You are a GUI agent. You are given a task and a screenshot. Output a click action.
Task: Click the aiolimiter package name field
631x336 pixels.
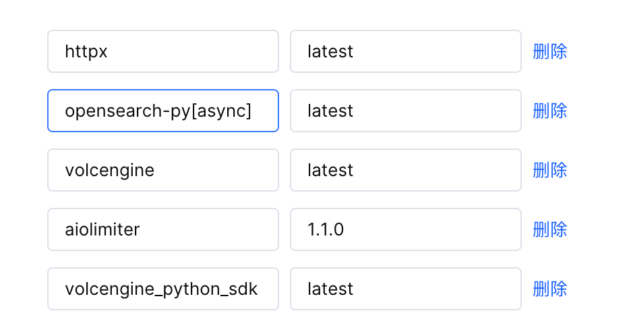[x=162, y=229]
